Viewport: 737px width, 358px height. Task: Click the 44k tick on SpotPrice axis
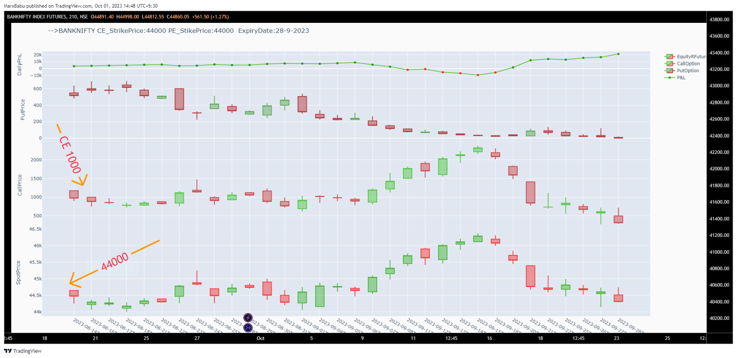[38, 312]
